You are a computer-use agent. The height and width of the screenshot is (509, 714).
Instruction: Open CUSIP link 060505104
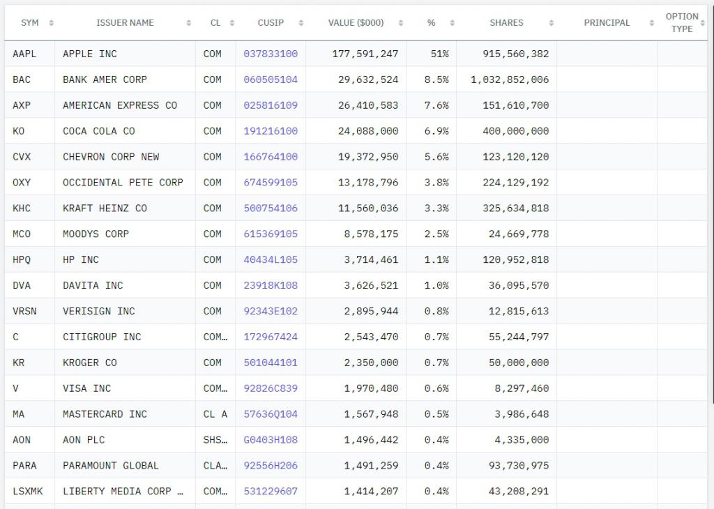pos(271,79)
